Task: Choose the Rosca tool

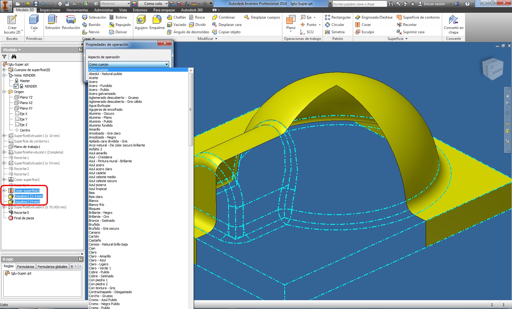Action: click(197, 17)
